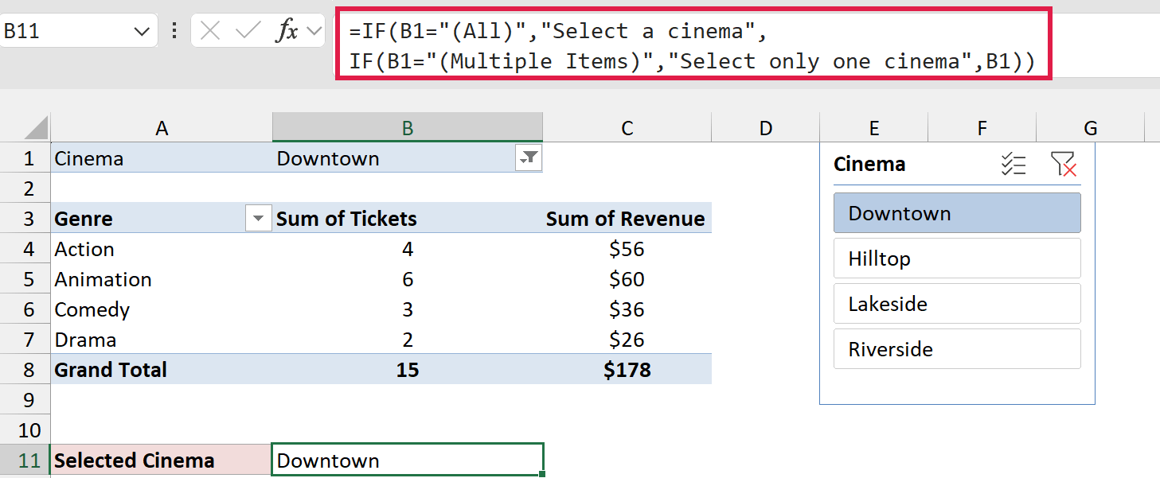Select Downtown in the Cinema slicer
This screenshot has height=478, width=1160.
957,213
